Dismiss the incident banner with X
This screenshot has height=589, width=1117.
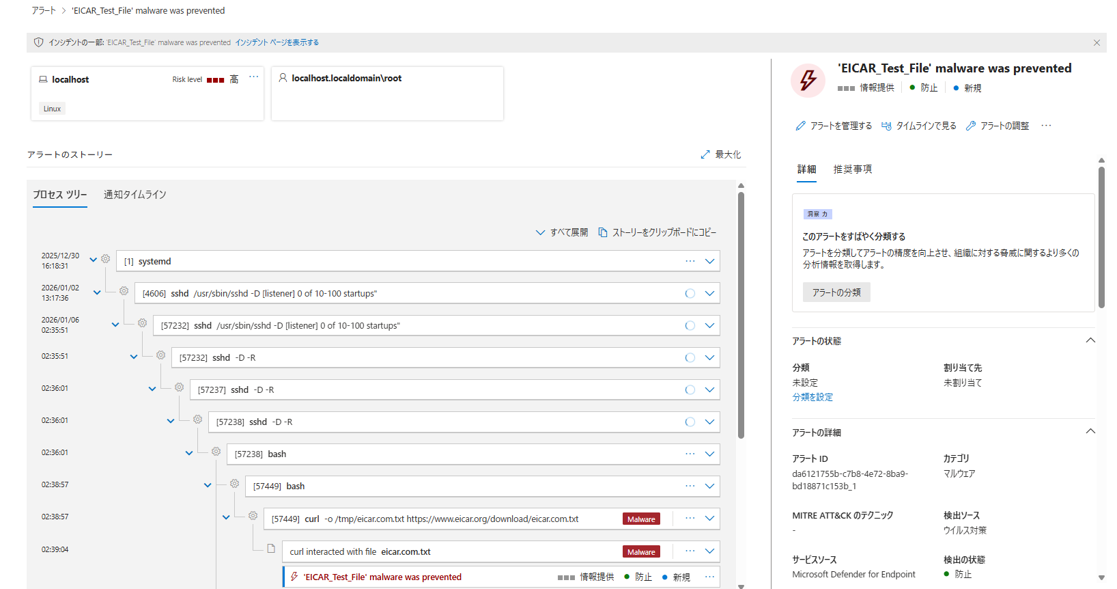(1097, 42)
